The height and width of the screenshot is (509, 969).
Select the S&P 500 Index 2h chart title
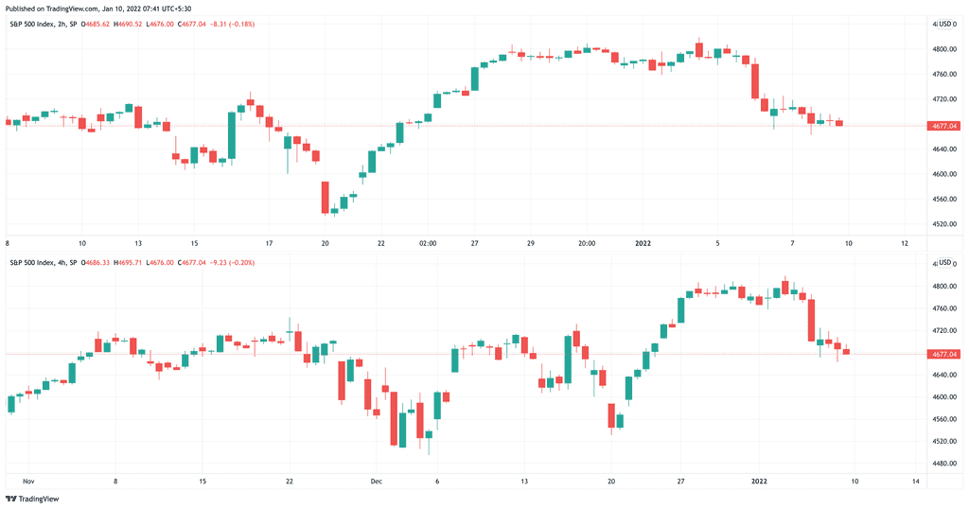click(x=44, y=24)
